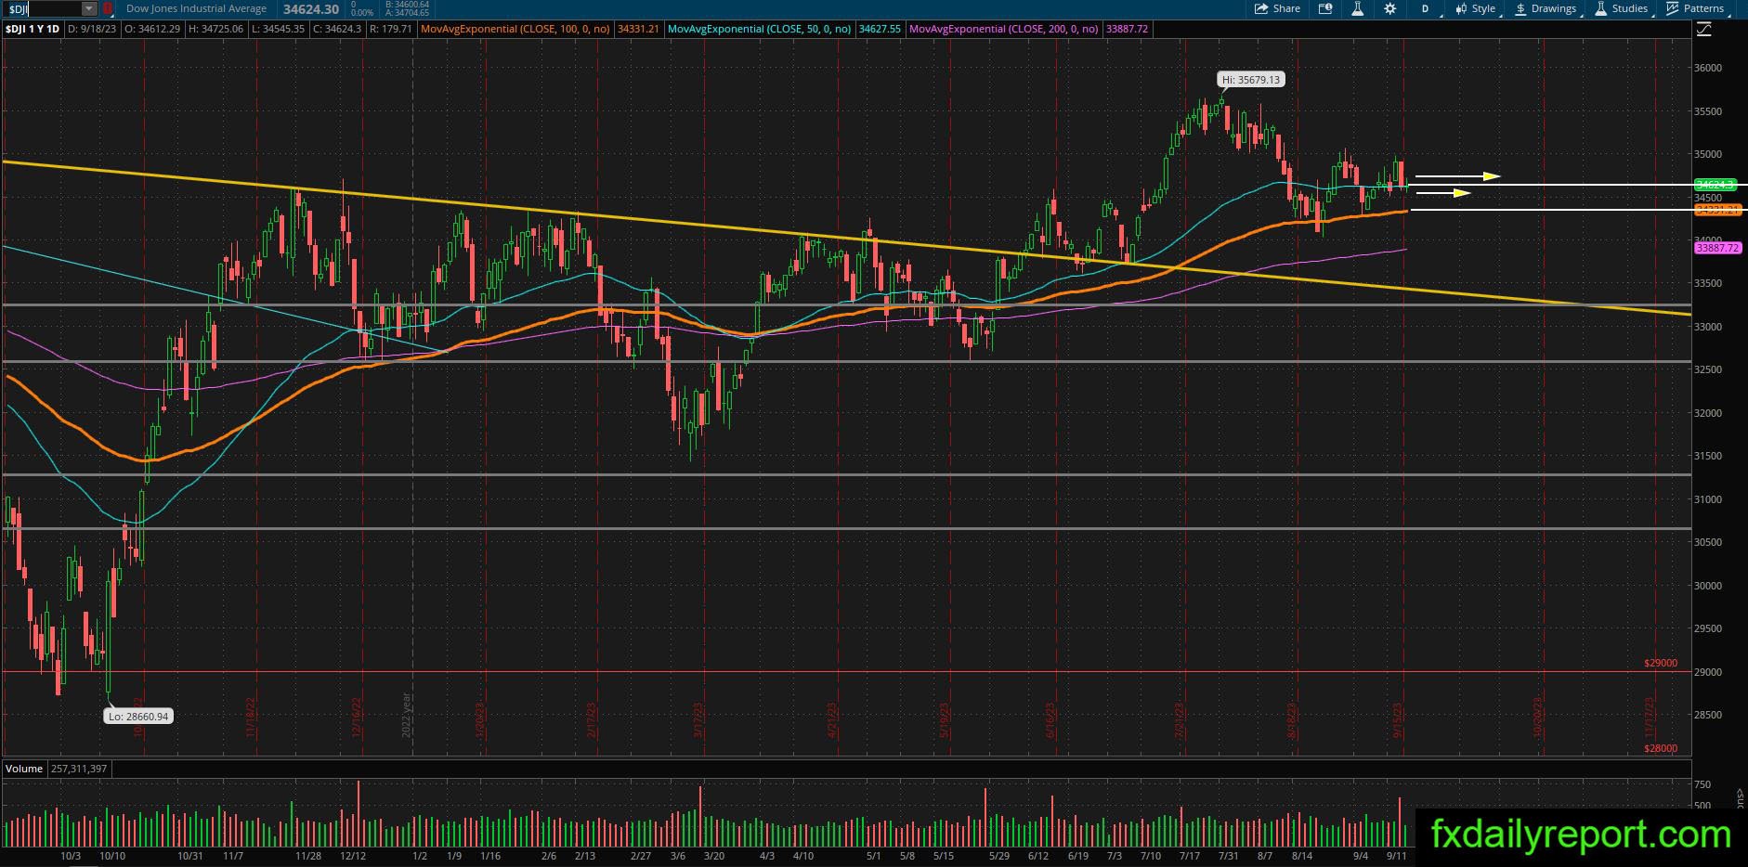
Task: Click the 36000 price axis label
Action: pos(1707,68)
